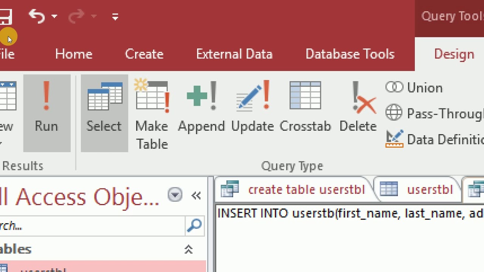Change query type to Delete
484x272 pixels.
coord(358,107)
